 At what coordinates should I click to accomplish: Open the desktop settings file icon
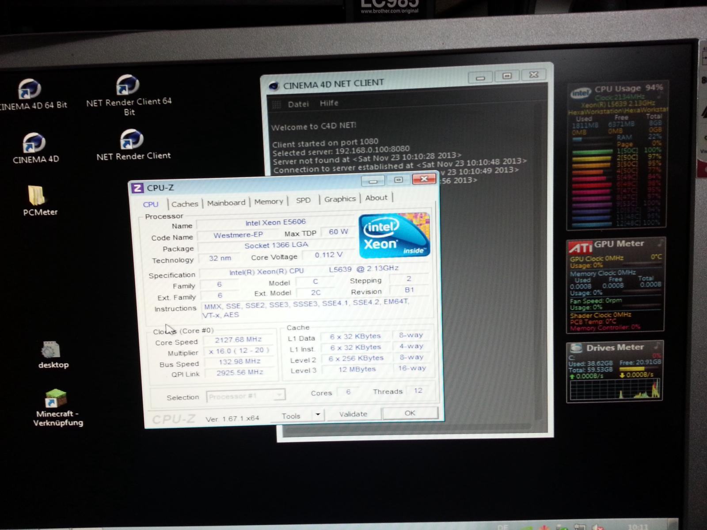click(53, 356)
